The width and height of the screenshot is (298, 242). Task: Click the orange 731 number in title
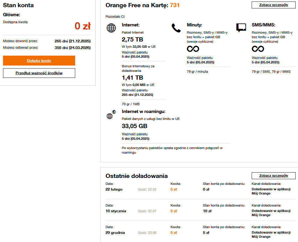[x=175, y=5]
